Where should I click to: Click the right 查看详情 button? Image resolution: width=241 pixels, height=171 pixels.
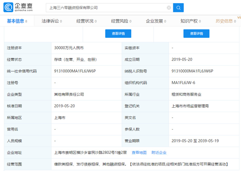click(196, 34)
